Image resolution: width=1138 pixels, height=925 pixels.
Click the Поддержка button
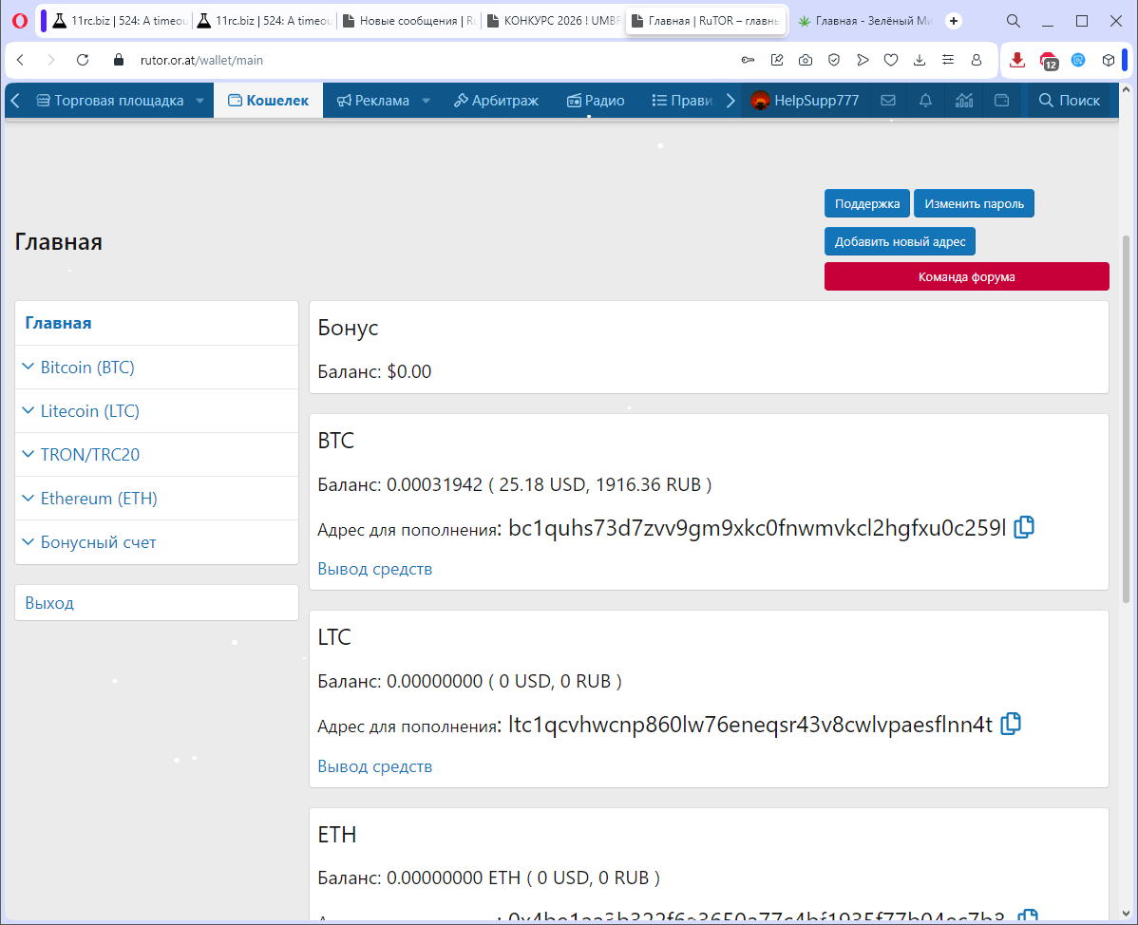click(x=866, y=203)
